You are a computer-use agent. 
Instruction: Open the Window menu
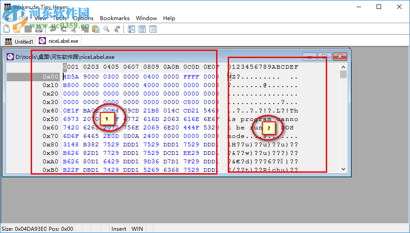coord(146,18)
